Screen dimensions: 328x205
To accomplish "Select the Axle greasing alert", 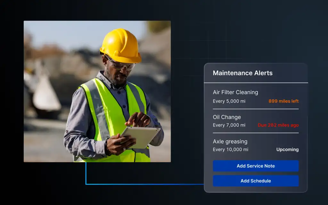I will coord(230,141).
